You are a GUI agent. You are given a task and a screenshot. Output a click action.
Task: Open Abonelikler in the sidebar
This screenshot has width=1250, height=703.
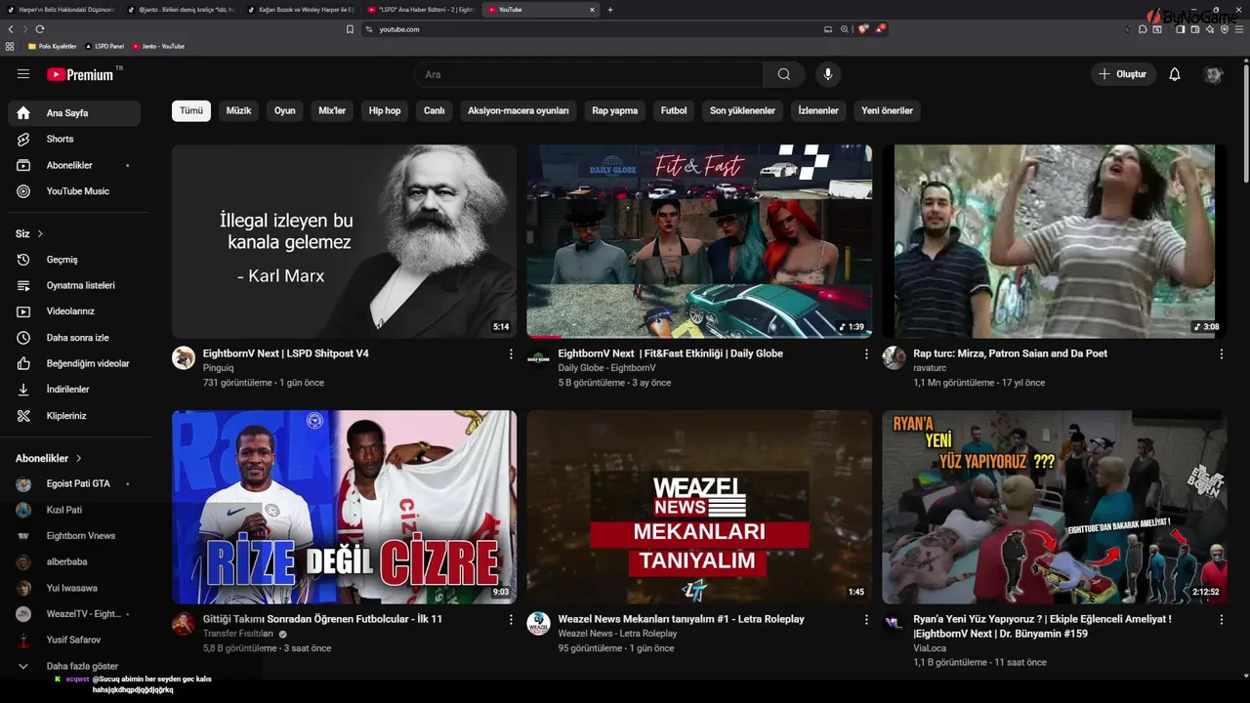coord(74,165)
